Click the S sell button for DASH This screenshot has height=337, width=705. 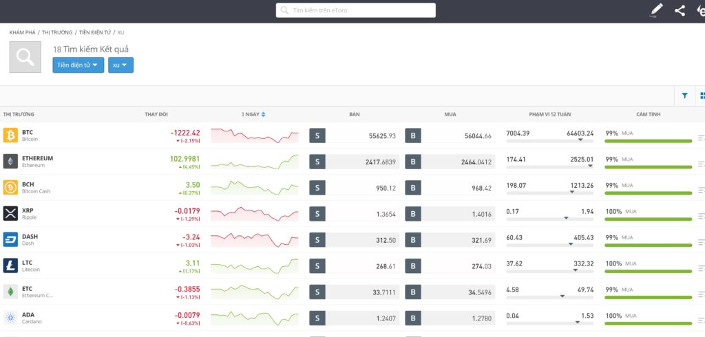(x=317, y=240)
